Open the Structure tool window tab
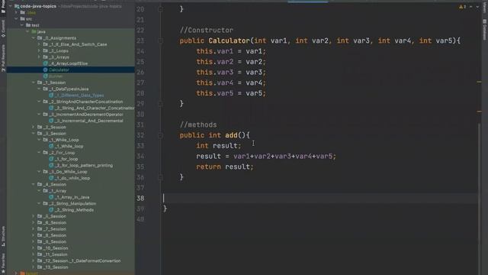 [x=3, y=236]
